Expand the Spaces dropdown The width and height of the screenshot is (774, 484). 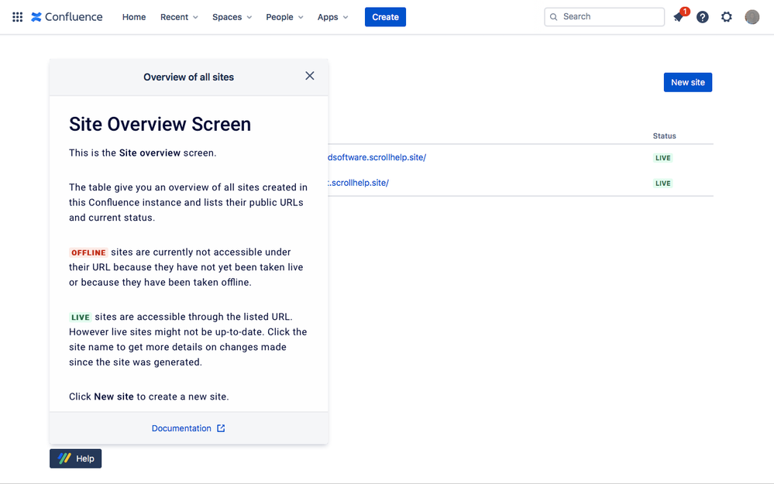tap(232, 17)
